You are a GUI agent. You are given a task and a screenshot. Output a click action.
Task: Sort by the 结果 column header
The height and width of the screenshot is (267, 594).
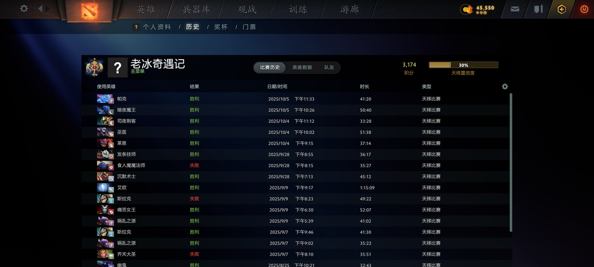(x=195, y=87)
